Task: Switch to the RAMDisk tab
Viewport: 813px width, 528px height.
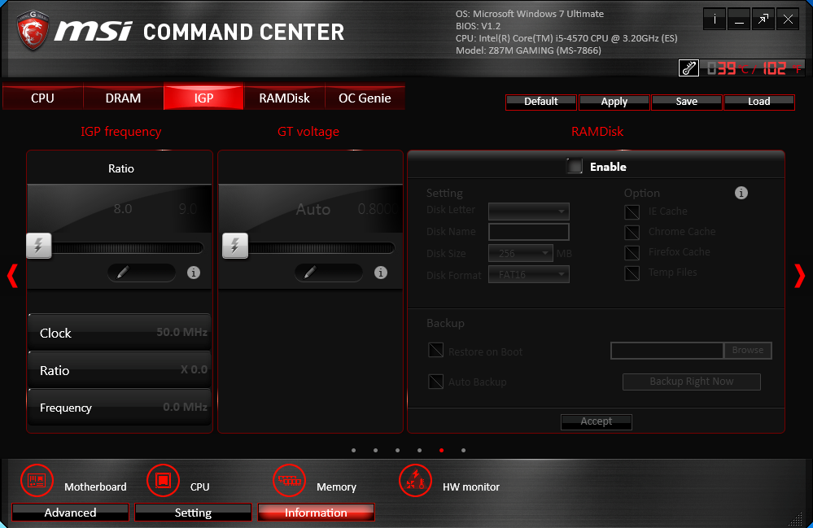Action: tap(284, 98)
